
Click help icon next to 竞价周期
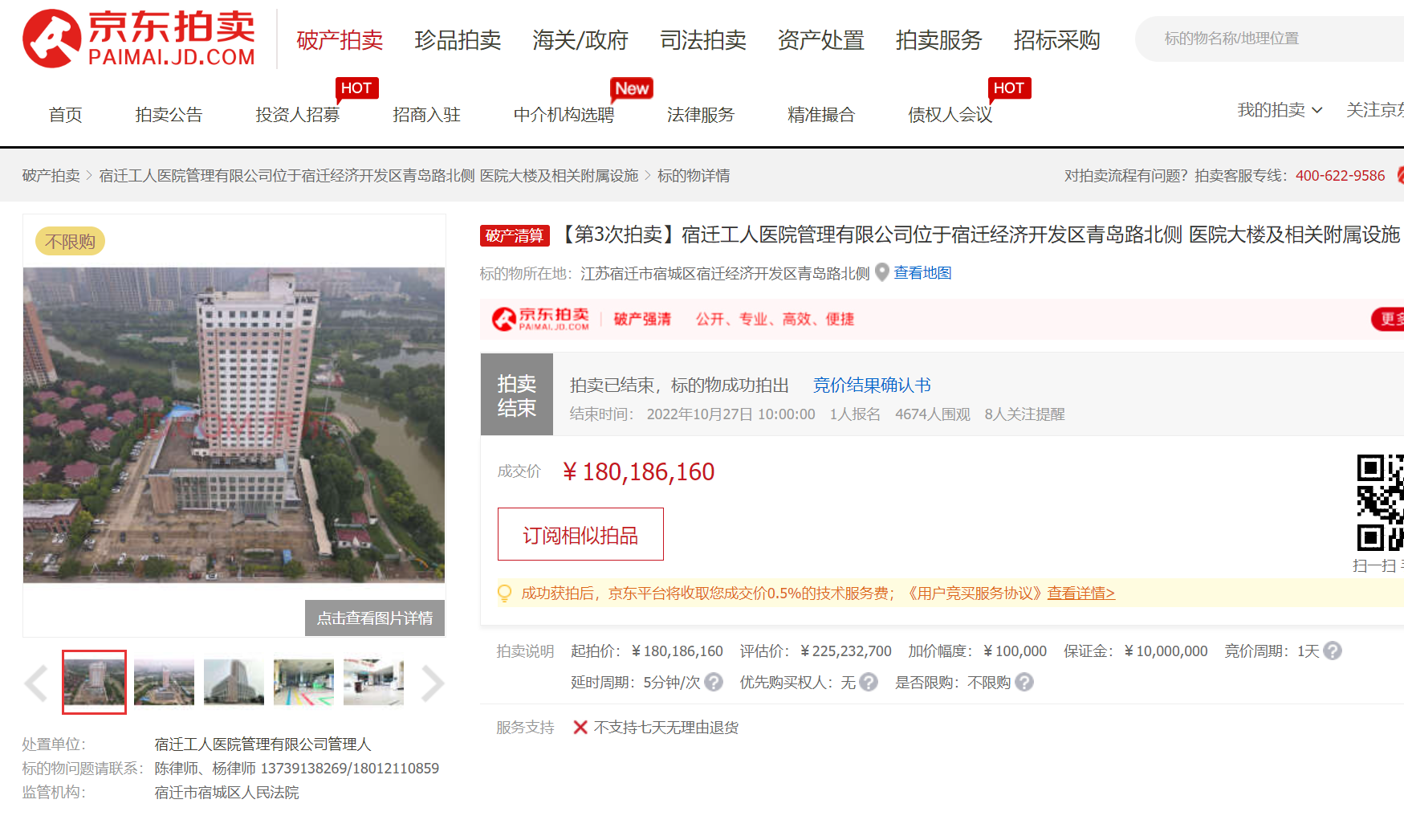point(1333,651)
